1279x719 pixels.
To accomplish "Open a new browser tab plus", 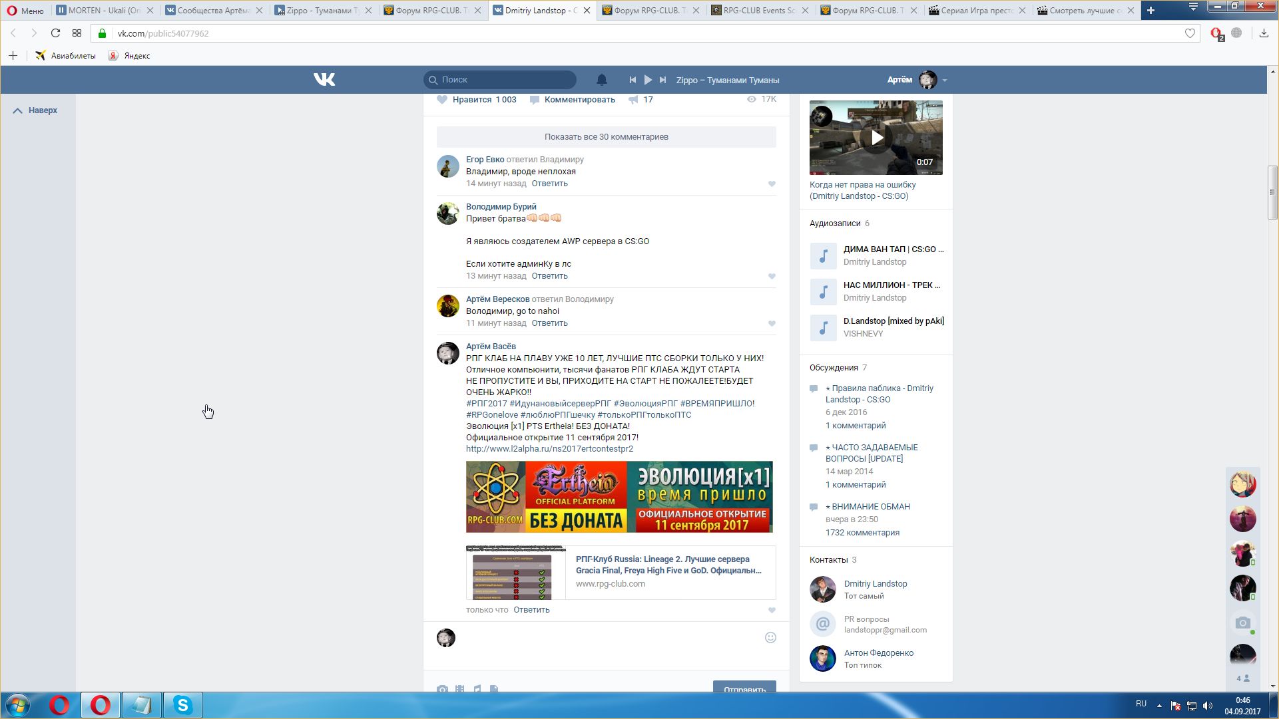I will 1151,10.
